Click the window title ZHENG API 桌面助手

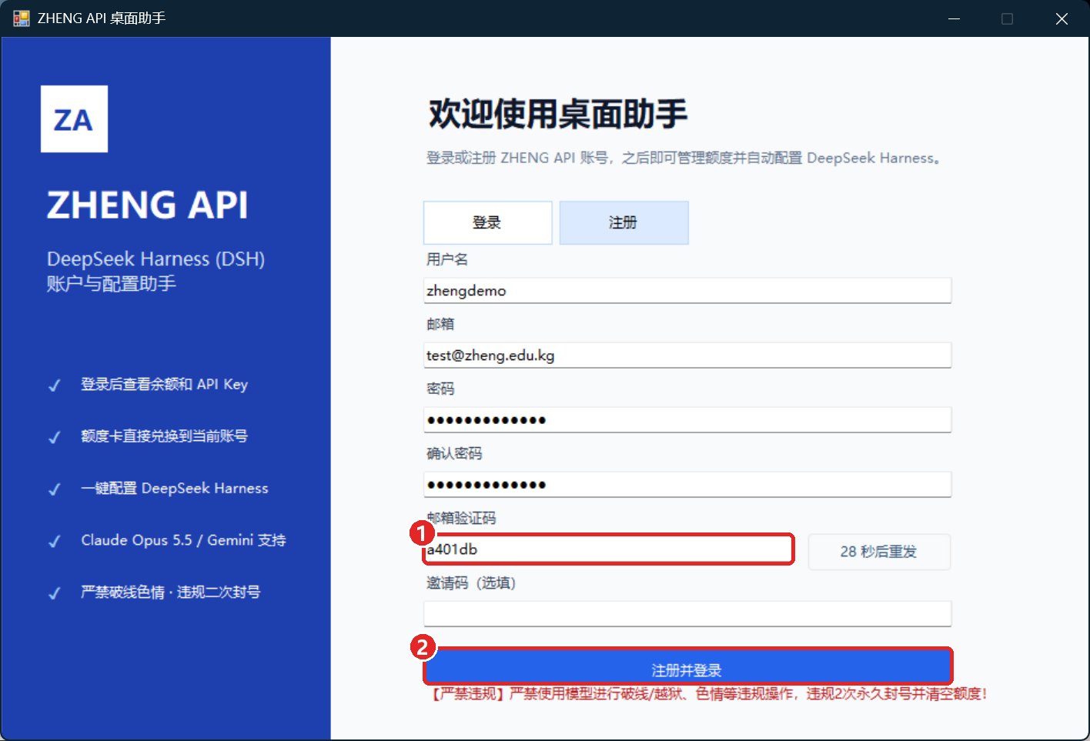[x=102, y=18]
